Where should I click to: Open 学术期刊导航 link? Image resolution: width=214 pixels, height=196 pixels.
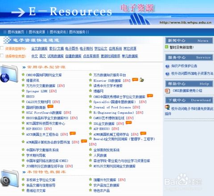click(x=36, y=155)
